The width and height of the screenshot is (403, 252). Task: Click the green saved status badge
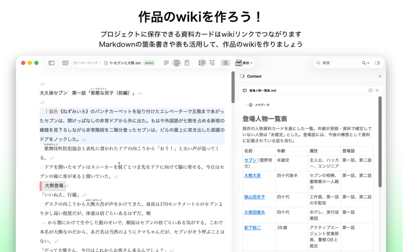(149, 63)
